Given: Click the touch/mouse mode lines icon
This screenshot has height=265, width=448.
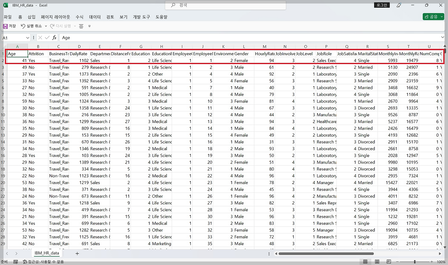Looking at the screenshot, I should pos(81,26).
